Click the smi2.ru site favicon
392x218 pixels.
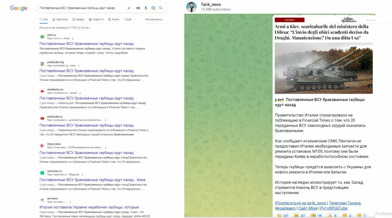(42, 37)
